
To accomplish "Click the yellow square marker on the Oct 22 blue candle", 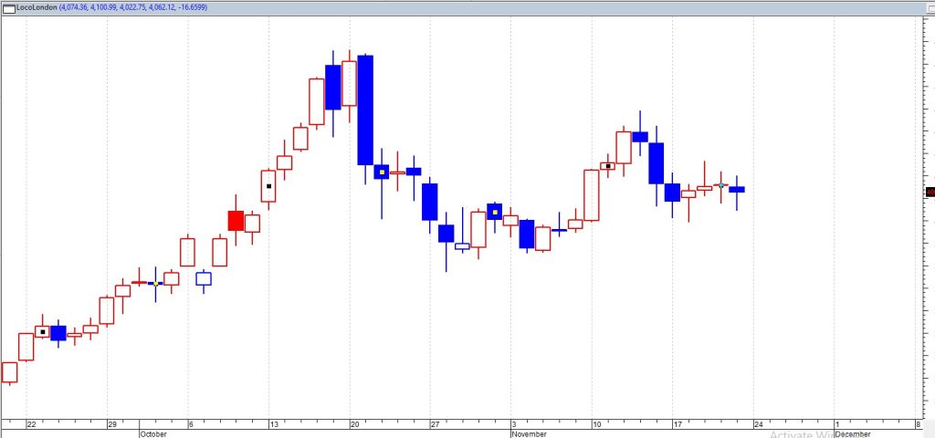I will (382, 172).
